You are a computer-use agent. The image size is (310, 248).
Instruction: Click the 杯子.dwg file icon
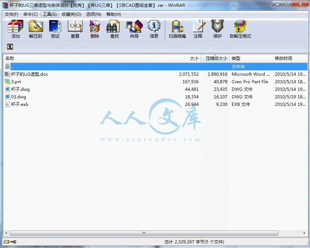[7, 89]
